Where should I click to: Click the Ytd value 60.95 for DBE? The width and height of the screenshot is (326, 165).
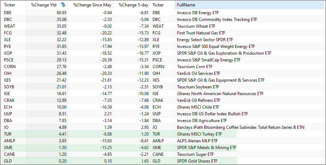click(x=61, y=13)
